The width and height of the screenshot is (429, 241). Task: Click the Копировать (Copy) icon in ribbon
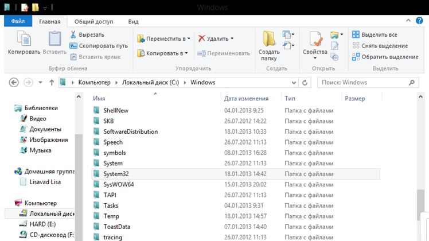click(x=24, y=39)
